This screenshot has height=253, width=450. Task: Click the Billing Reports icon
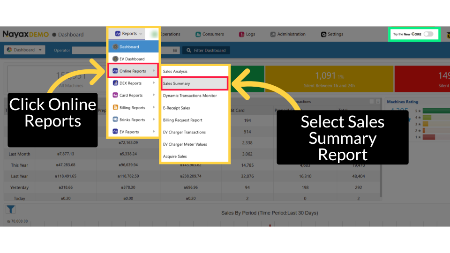(115, 107)
